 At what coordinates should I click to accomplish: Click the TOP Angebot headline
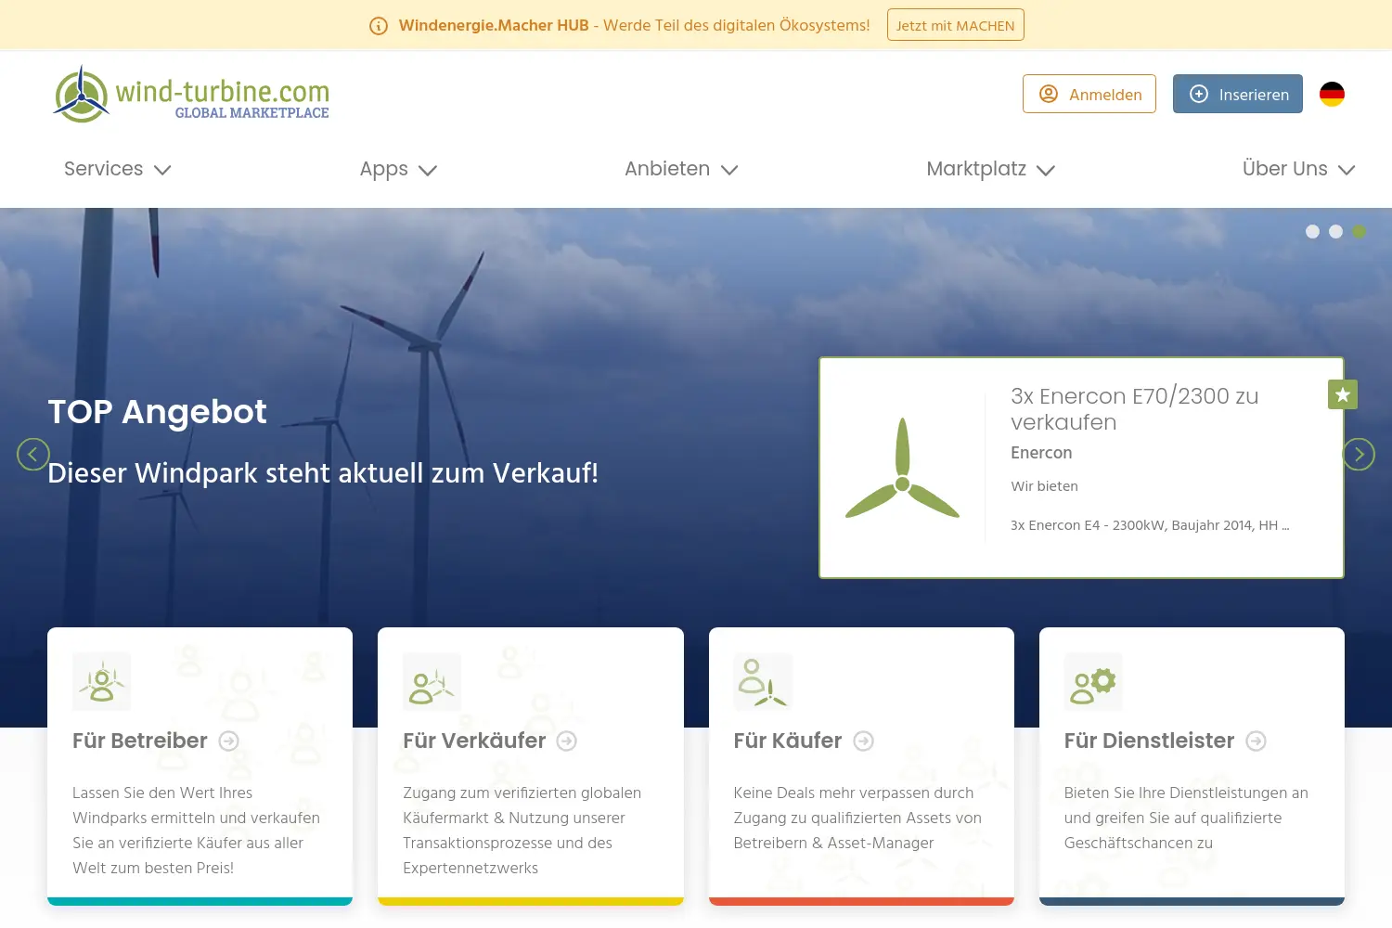click(157, 411)
